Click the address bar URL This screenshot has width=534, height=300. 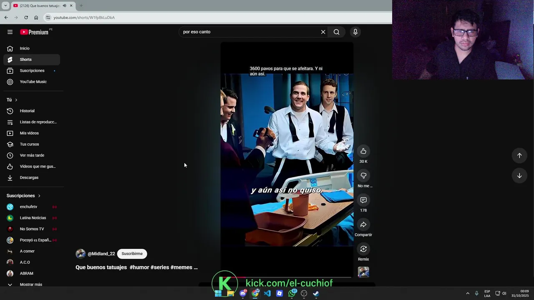point(84,17)
